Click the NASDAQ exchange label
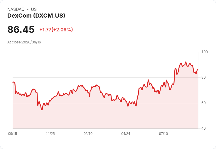 [16, 9]
